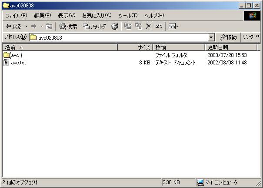Sort by 名前 column header
The image size is (263, 188).
(x=60, y=47)
